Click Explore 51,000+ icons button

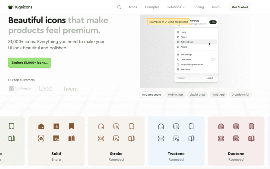coord(29,63)
